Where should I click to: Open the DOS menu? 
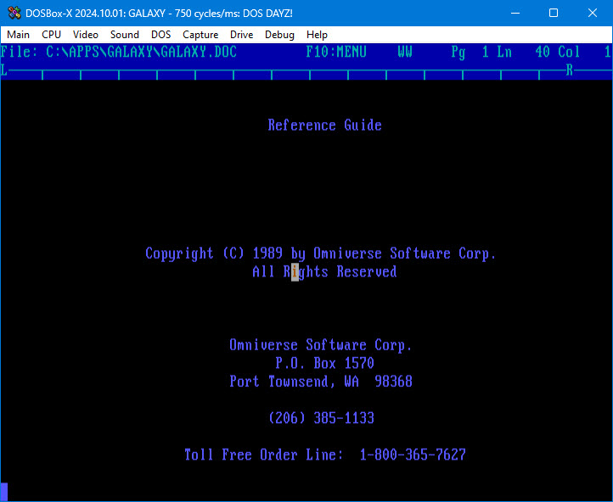(x=160, y=35)
